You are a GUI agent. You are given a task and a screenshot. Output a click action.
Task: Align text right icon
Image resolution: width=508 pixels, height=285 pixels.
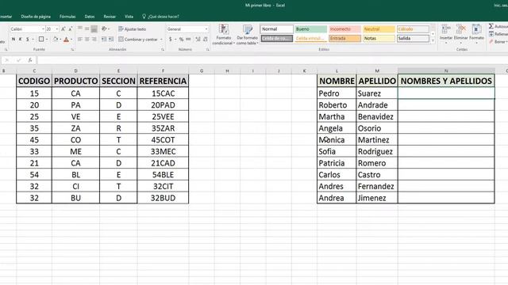[94, 39]
